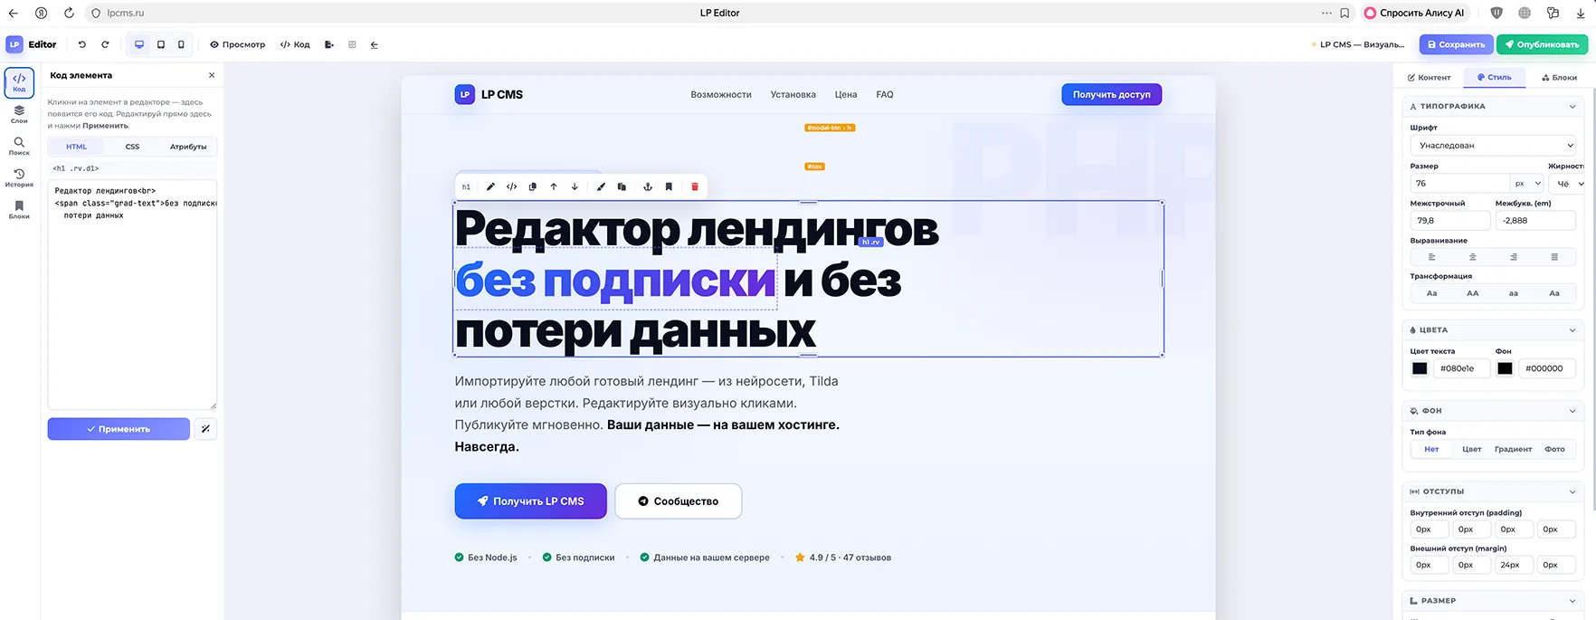Viewport: 1596px width, 620px height.
Task: Click inside the HTML code editor textarea
Action: pyautogui.click(x=132, y=294)
